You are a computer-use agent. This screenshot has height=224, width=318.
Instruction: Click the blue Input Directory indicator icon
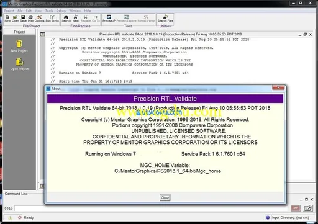268,218
